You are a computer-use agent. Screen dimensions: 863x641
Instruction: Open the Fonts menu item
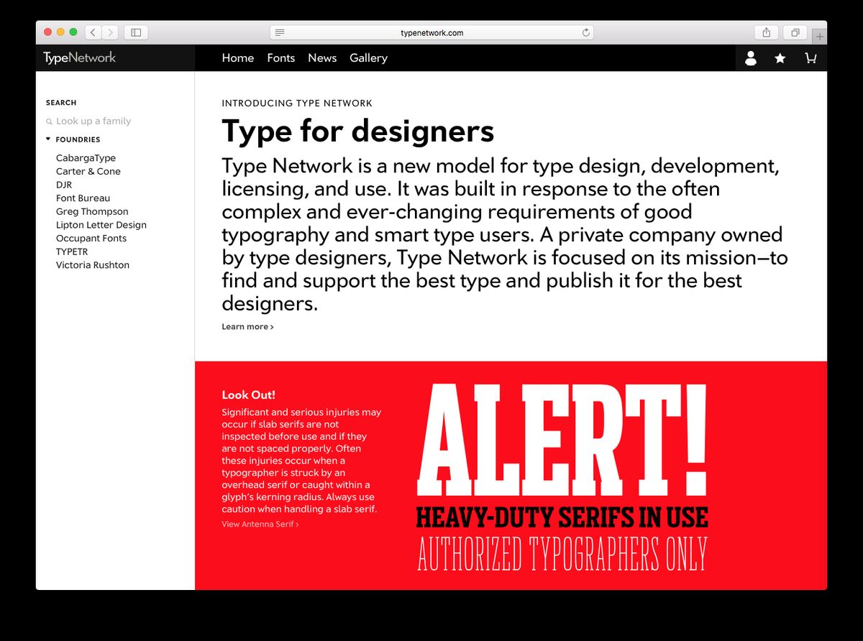click(x=280, y=58)
